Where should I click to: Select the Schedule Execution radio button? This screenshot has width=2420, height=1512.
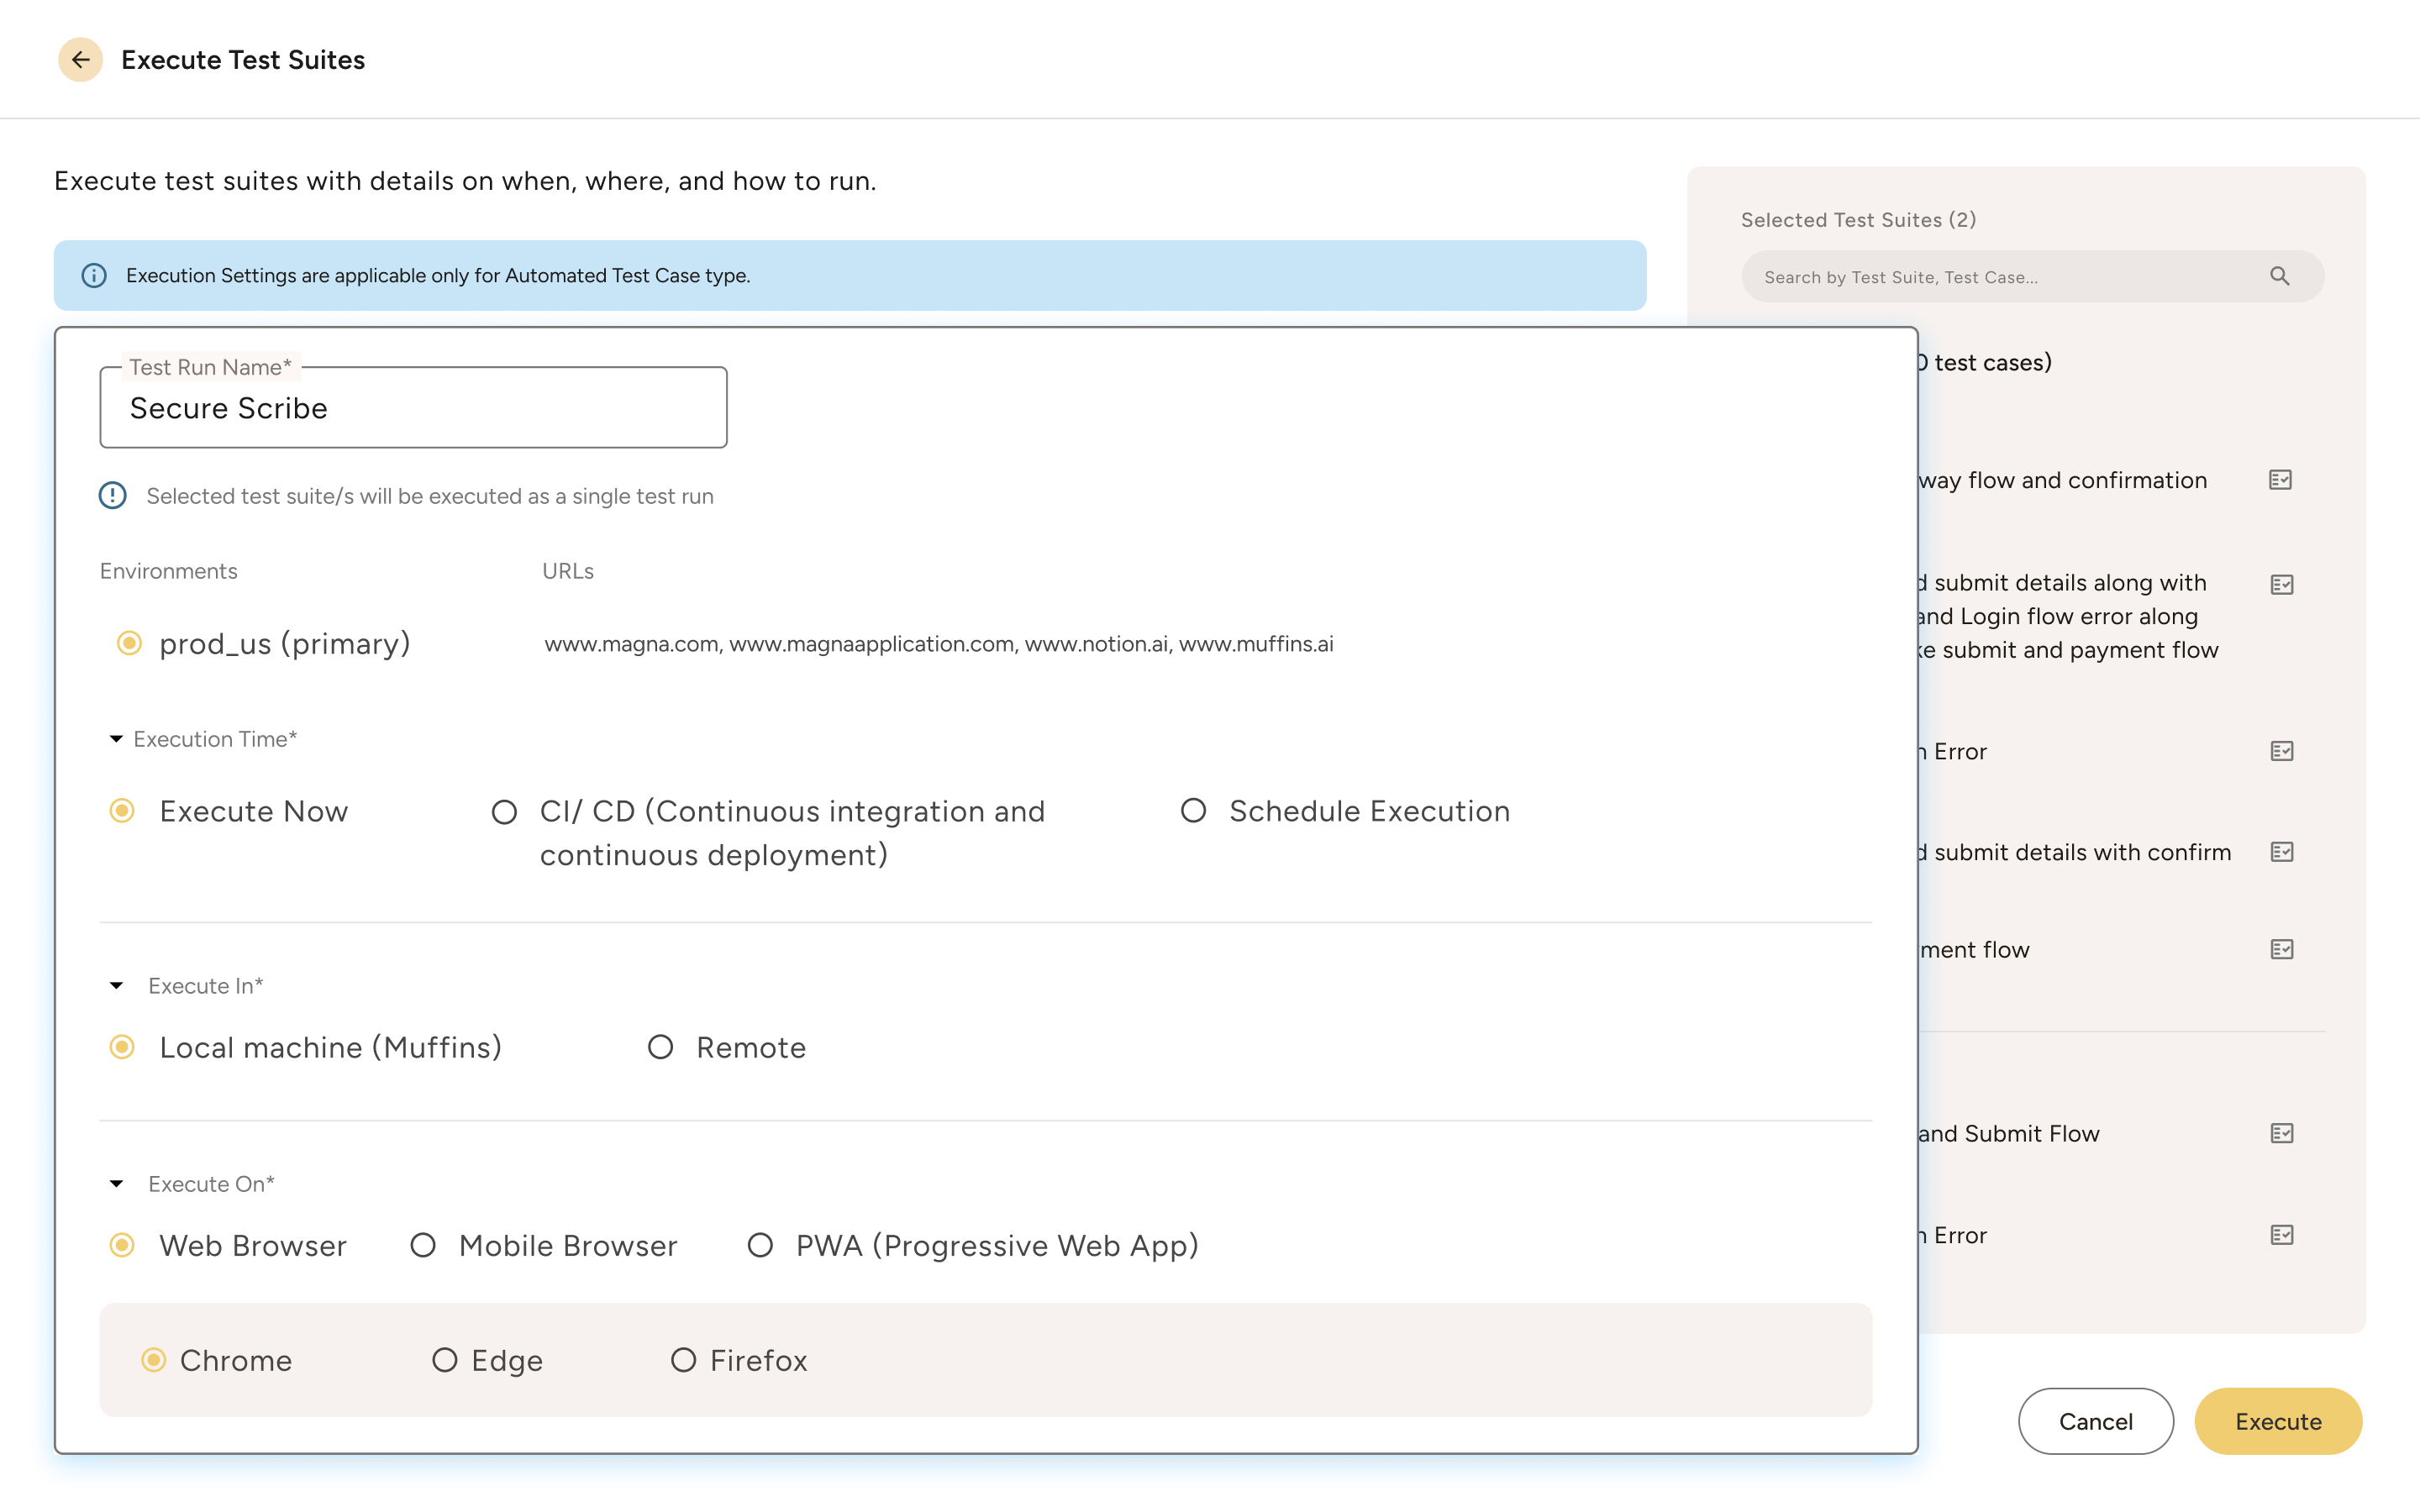1194,811
